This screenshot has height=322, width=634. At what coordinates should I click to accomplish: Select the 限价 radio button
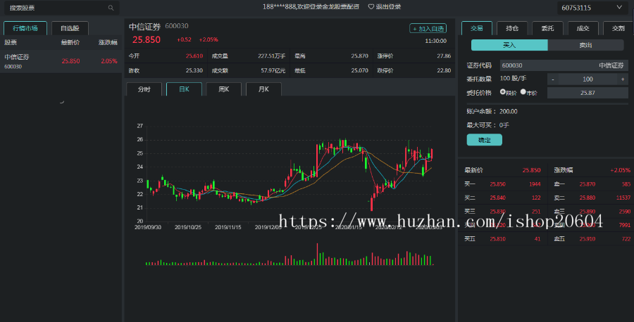point(502,92)
